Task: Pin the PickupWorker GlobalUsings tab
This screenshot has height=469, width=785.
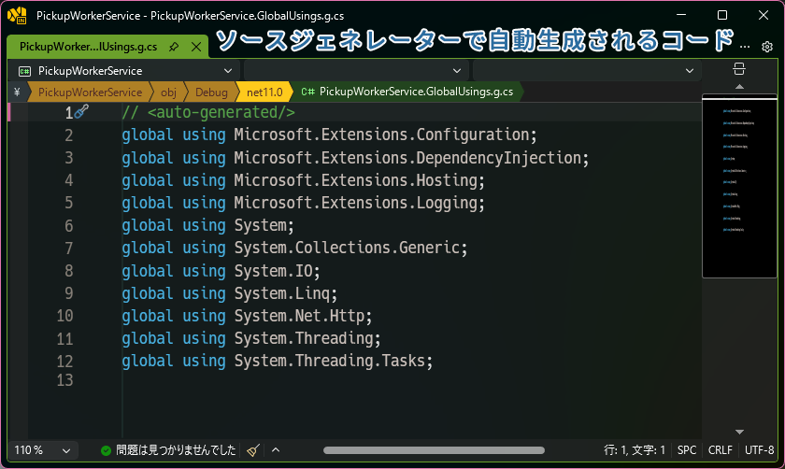Action: pyautogui.click(x=174, y=47)
